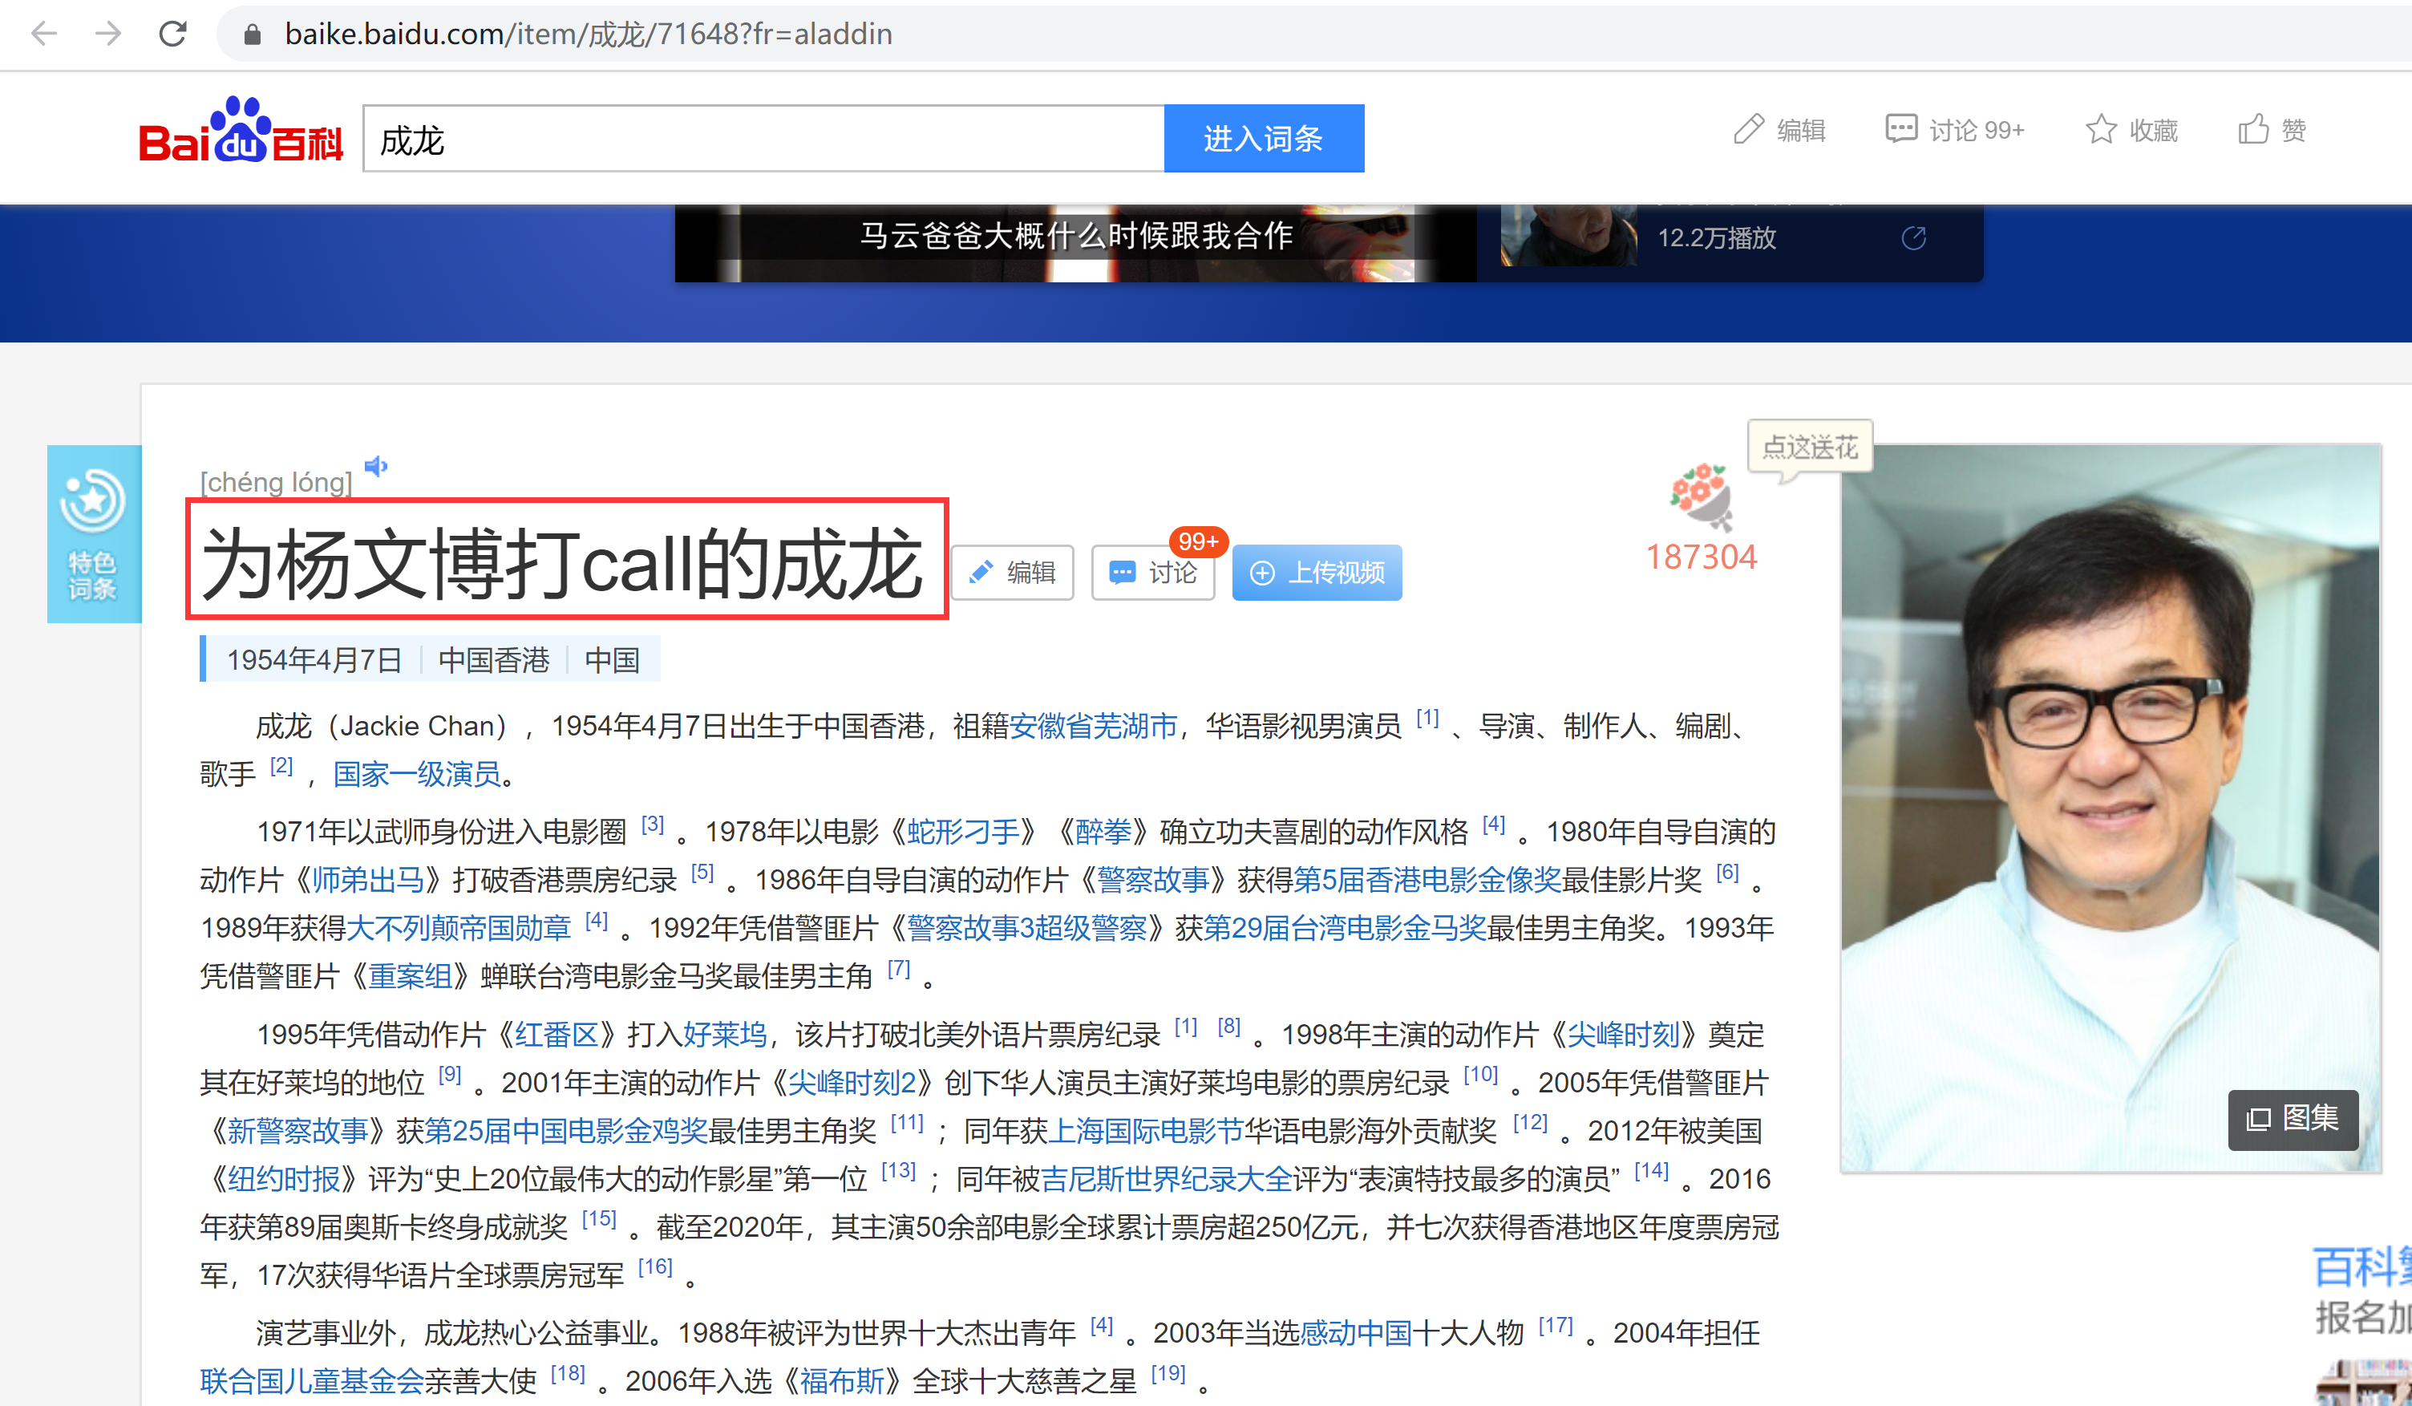Click citation [16] after 全球票房冠军
The width and height of the screenshot is (2412, 1406).
pyautogui.click(x=656, y=1267)
